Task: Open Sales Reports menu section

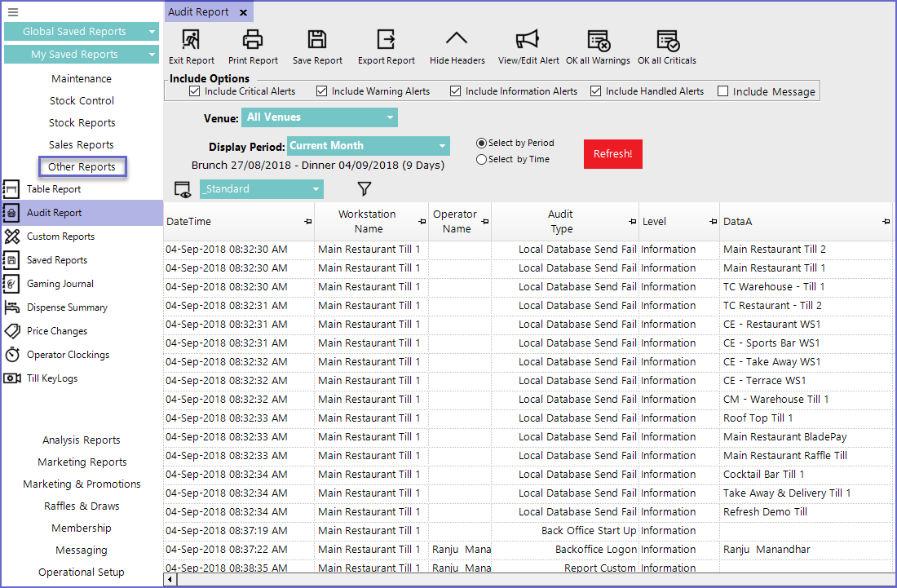Action: pyautogui.click(x=82, y=145)
